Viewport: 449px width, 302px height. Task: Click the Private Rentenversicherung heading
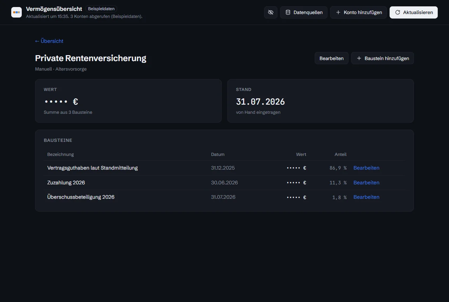pos(91,58)
